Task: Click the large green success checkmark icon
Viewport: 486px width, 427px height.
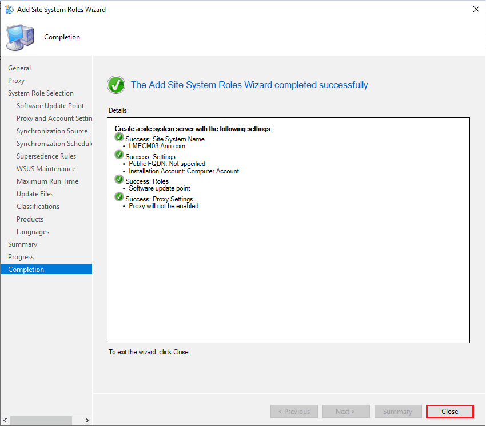Action: pyautogui.click(x=116, y=85)
